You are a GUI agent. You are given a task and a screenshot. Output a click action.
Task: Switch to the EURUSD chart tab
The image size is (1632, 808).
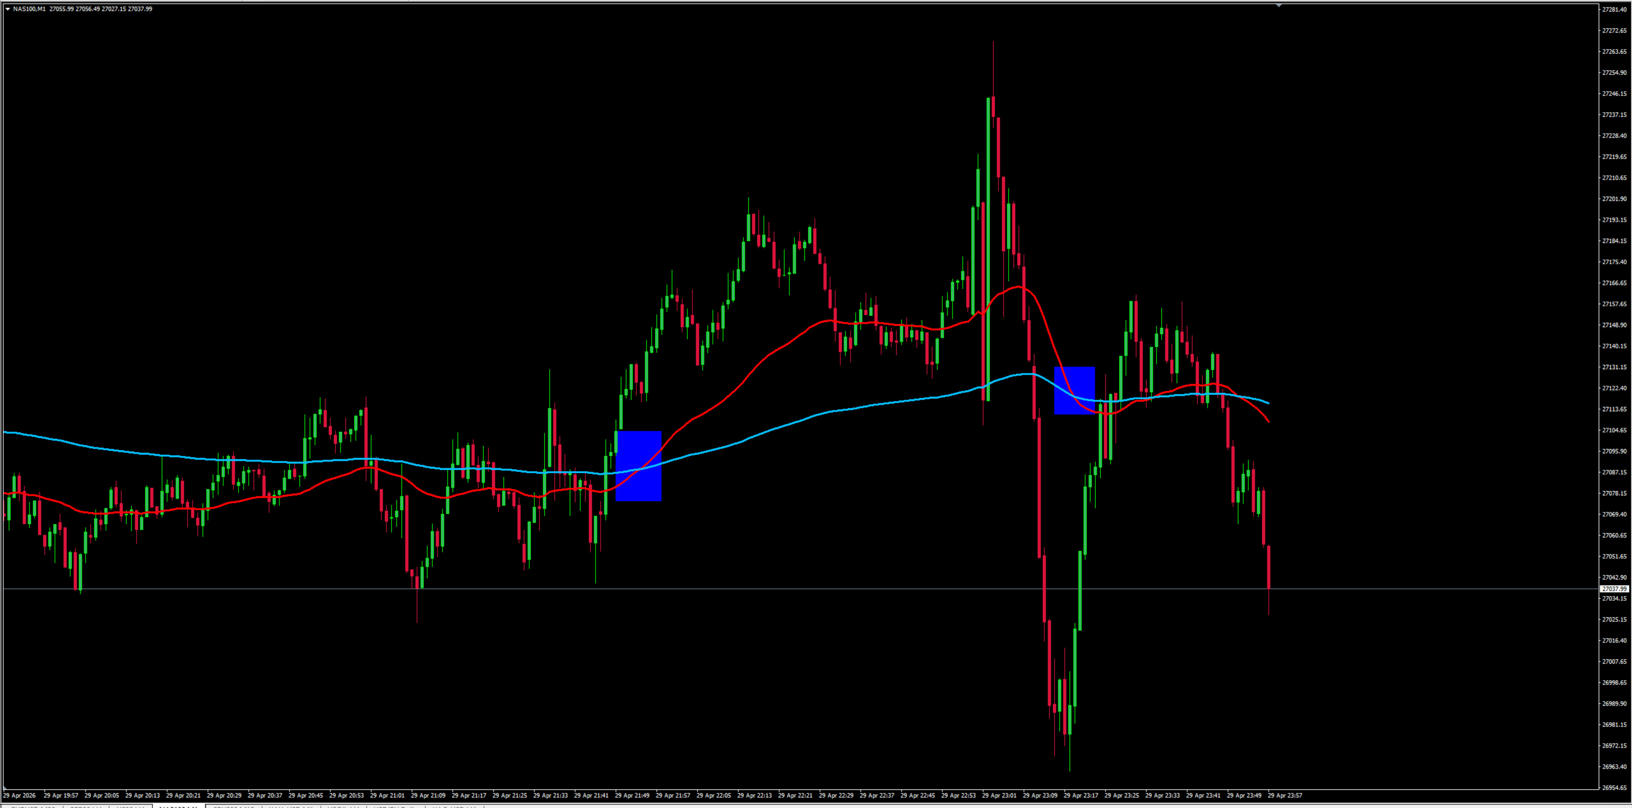(33, 807)
